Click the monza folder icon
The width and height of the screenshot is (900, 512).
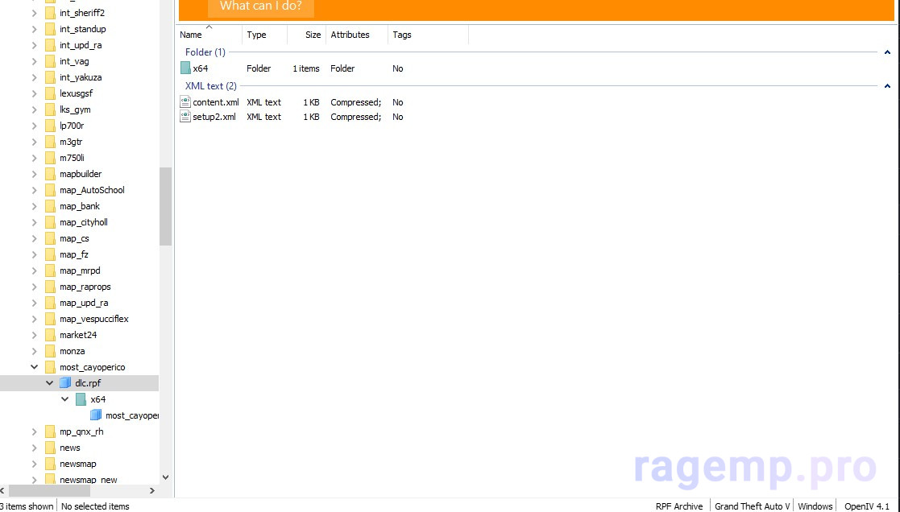[x=50, y=351]
